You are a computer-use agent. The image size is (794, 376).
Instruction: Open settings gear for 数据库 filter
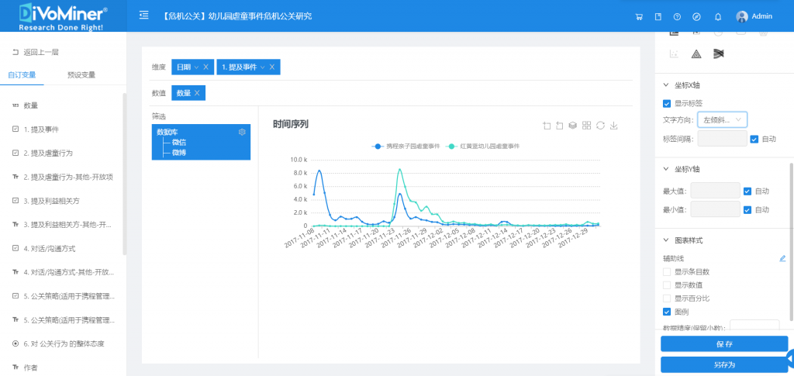coord(242,132)
